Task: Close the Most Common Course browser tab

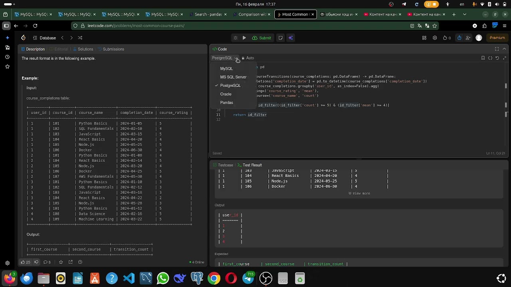Action: coord(313,14)
